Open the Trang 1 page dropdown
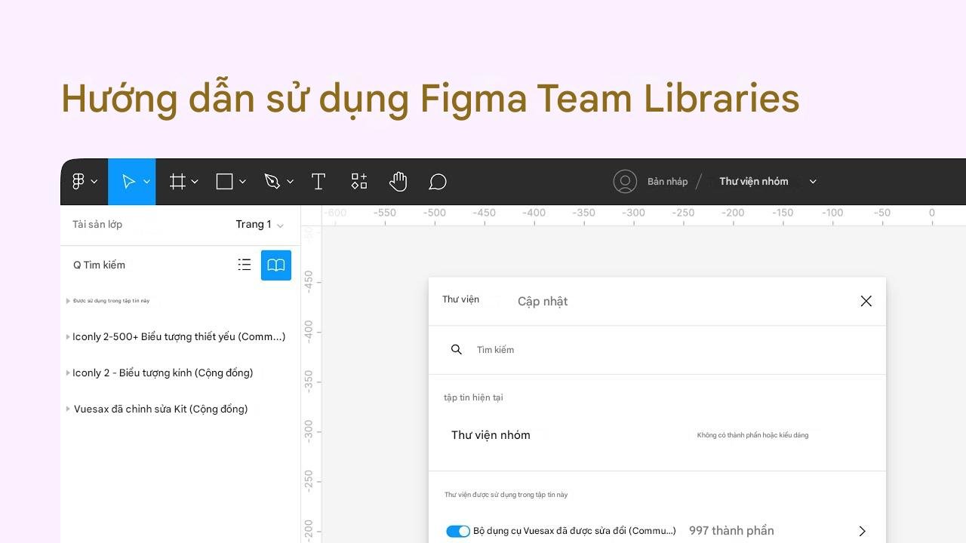 click(x=259, y=225)
